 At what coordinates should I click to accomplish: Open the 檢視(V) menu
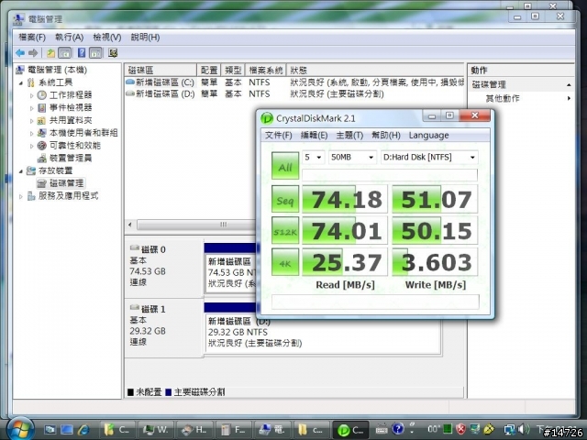coord(107,37)
